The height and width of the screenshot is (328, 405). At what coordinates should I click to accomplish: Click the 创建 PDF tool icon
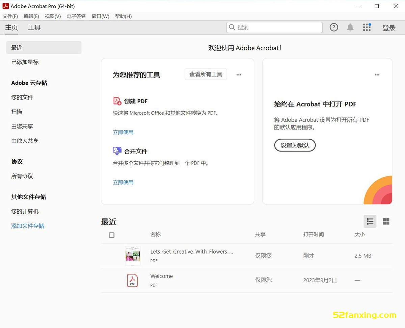pyautogui.click(x=117, y=101)
